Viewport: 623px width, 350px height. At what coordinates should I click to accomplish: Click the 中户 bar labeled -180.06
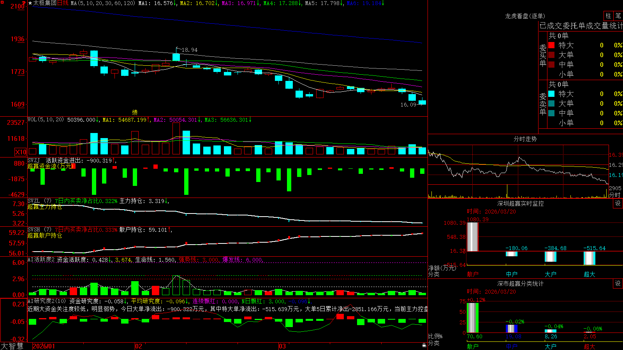point(512,254)
